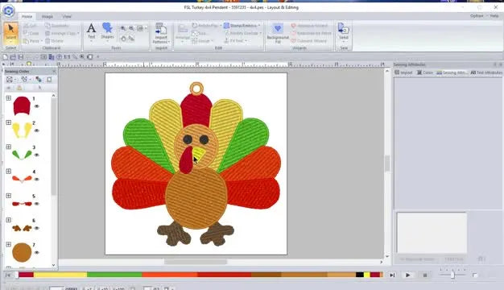Screen dimensions: 504x290
Task: Switch to the View ribbon tab
Action: pyautogui.click(x=67, y=16)
